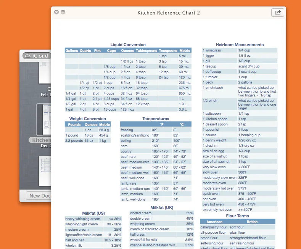
Task: Click the '1 penny weight' entry
Action: (214, 140)
